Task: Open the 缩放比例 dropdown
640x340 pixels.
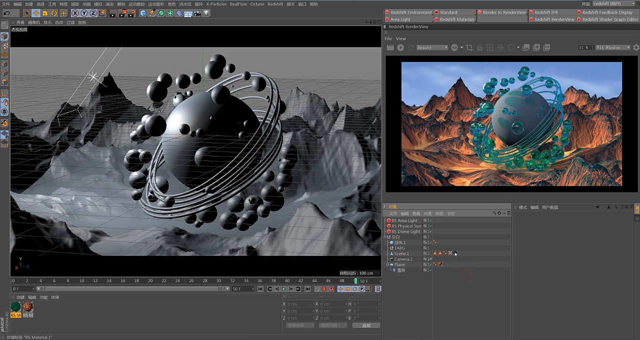Action: [x=332, y=325]
